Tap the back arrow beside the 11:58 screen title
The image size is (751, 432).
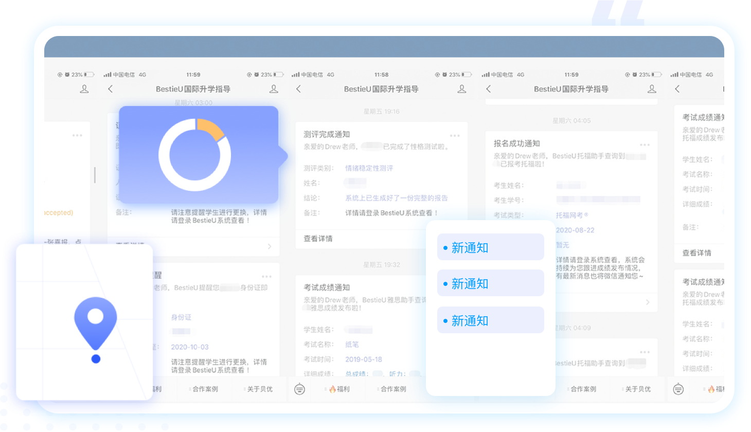coord(298,89)
